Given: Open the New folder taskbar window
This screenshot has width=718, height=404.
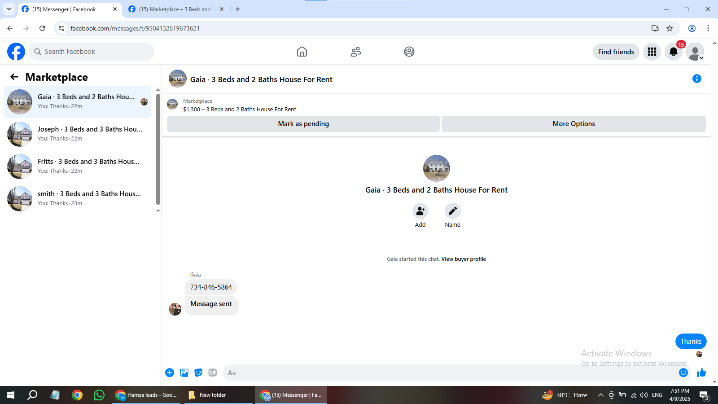Looking at the screenshot, I should click(x=219, y=395).
